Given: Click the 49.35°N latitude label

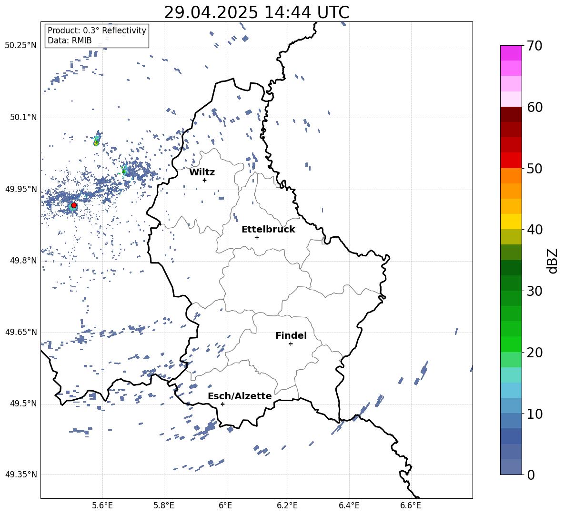Looking at the screenshot, I should [20, 475].
